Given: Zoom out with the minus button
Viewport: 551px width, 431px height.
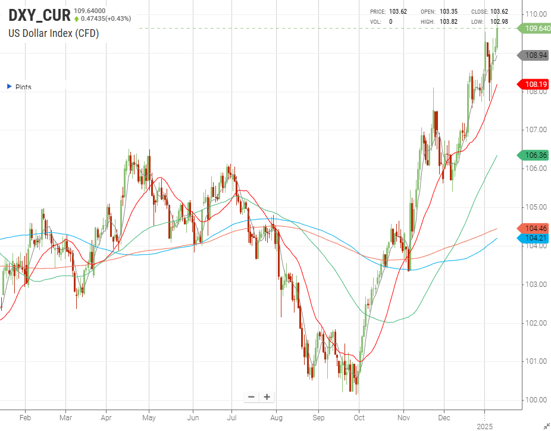Looking at the screenshot, I should click(x=251, y=397).
